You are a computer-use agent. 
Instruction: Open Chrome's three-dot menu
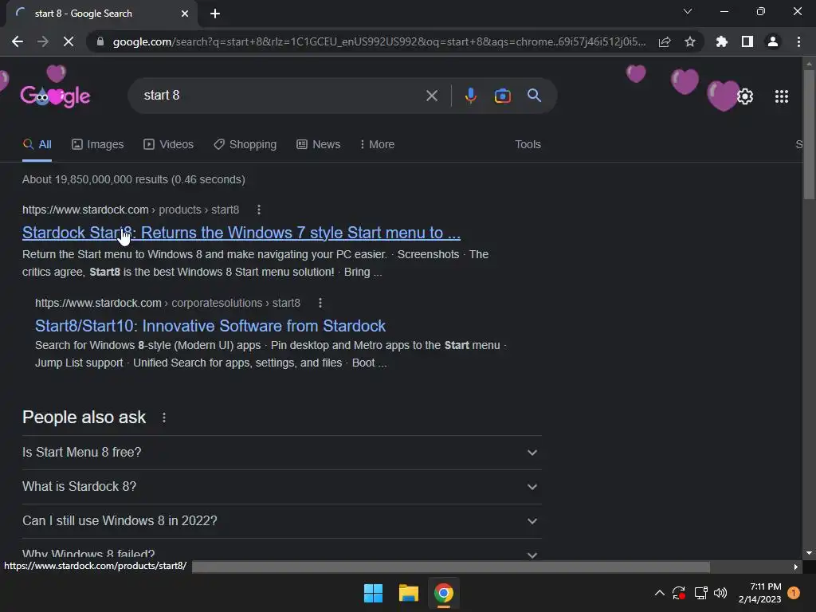tap(798, 41)
